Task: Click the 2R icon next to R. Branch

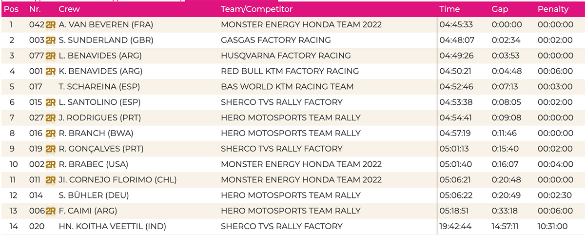Action: (x=51, y=134)
